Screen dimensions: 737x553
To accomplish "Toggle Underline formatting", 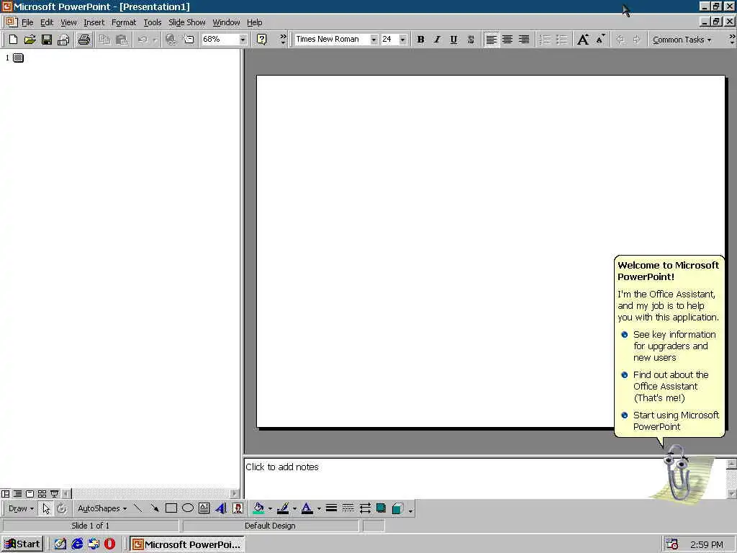I will [453, 40].
